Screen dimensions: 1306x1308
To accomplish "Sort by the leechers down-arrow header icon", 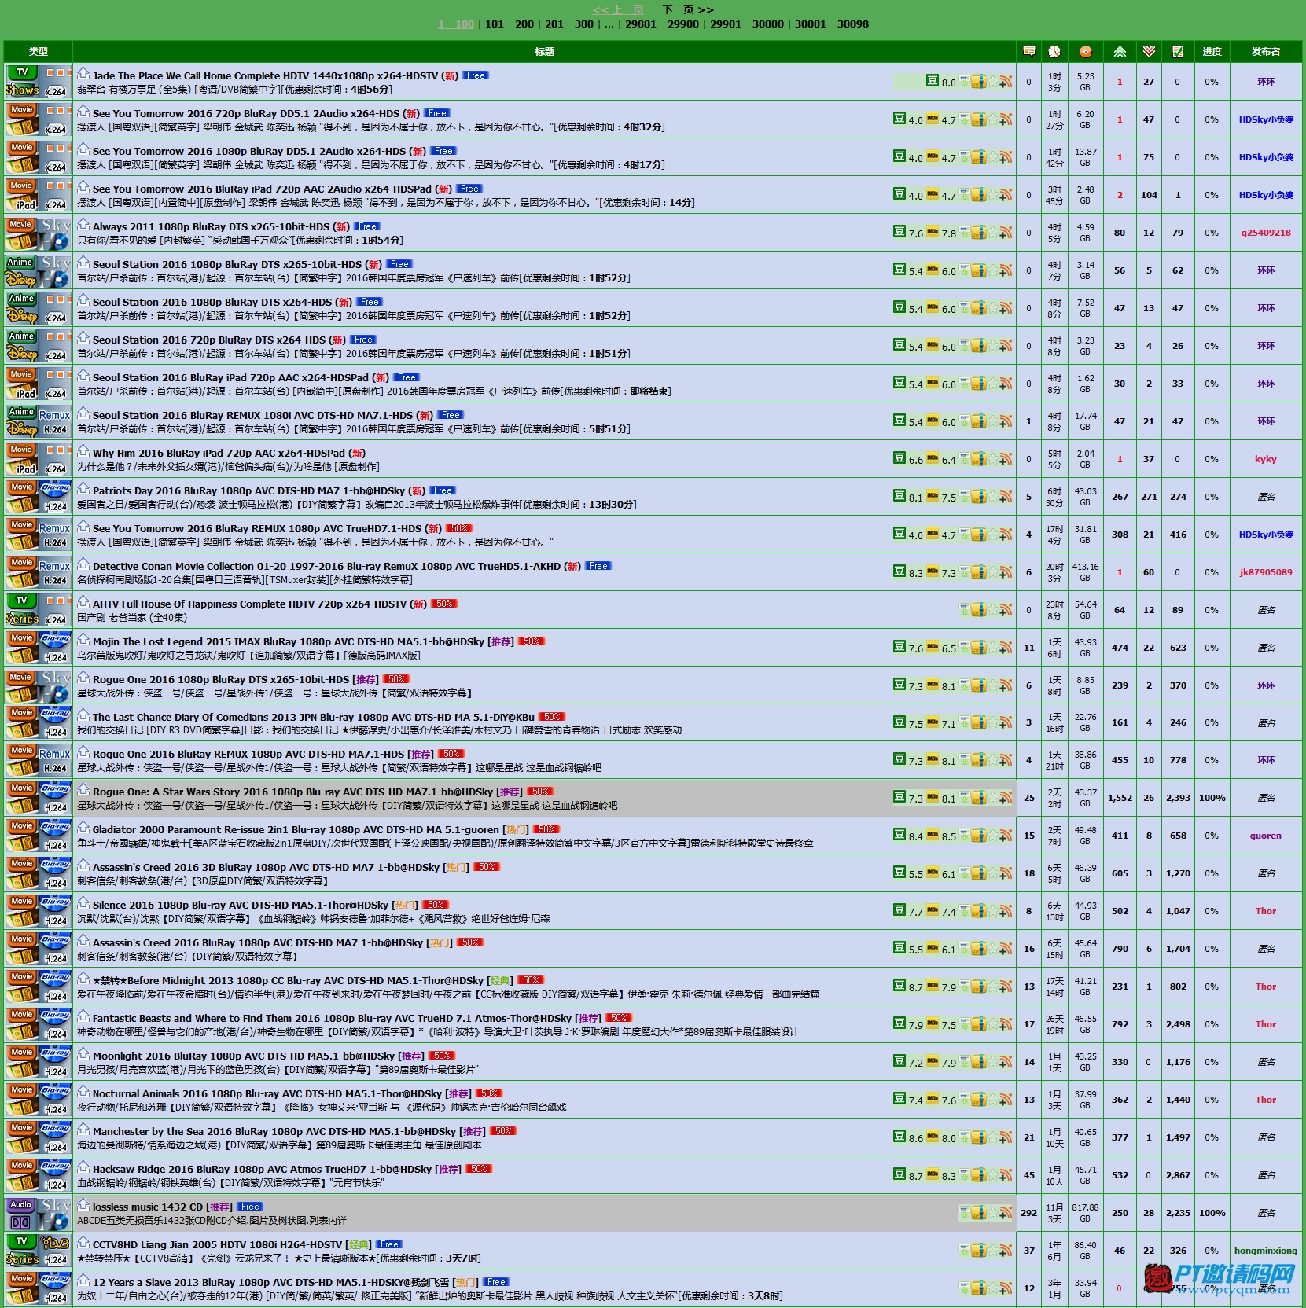I will 1149,51.
